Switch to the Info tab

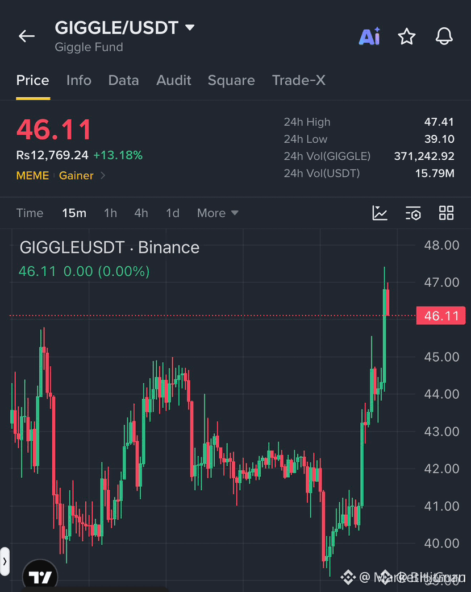click(79, 80)
